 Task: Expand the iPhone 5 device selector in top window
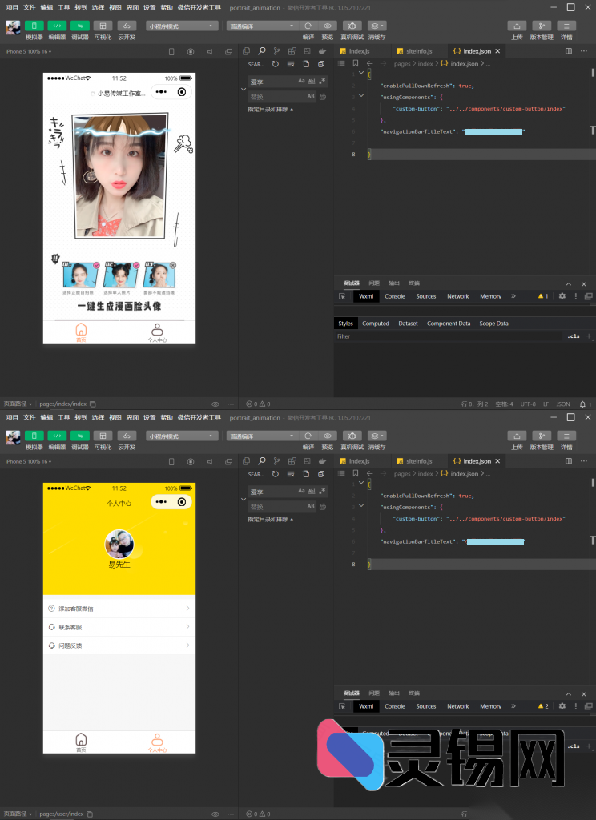[28, 51]
